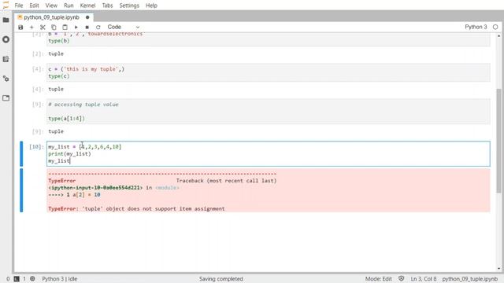The height and width of the screenshot is (283, 504).
Task: Collapse the active input cell via blue bar
Action: (21, 154)
